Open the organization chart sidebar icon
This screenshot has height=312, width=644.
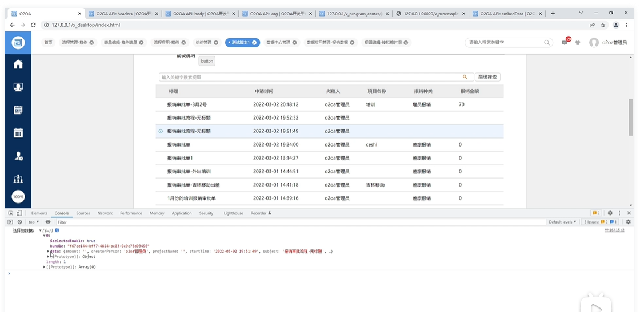18,179
